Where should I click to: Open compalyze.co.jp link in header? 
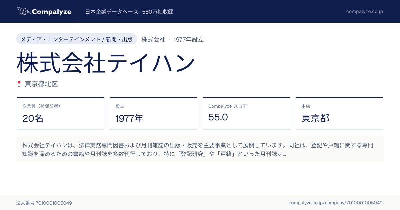(x=364, y=11)
